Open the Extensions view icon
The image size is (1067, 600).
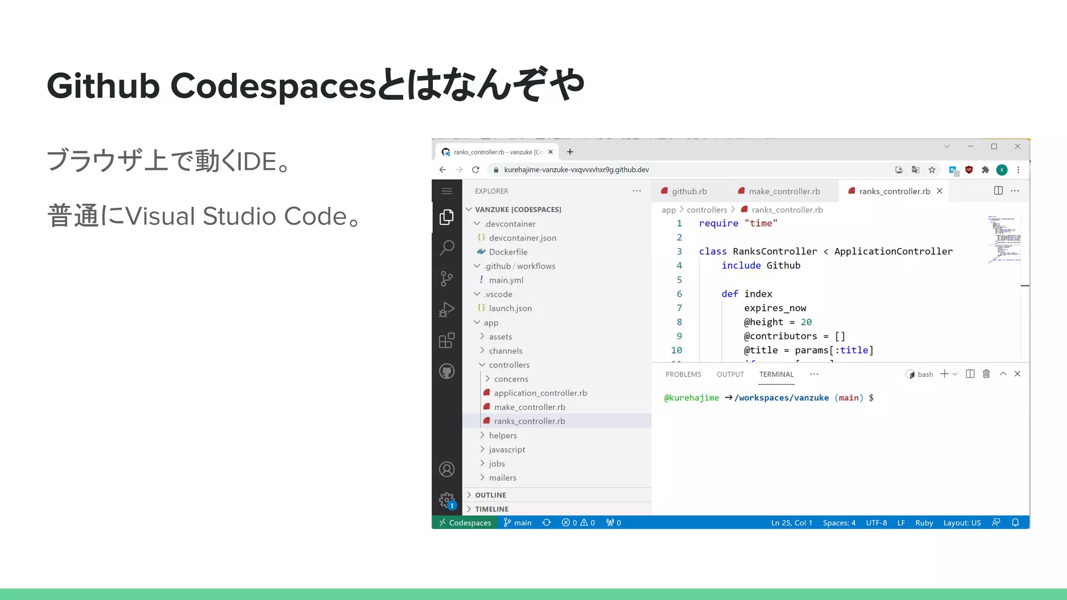tap(446, 341)
